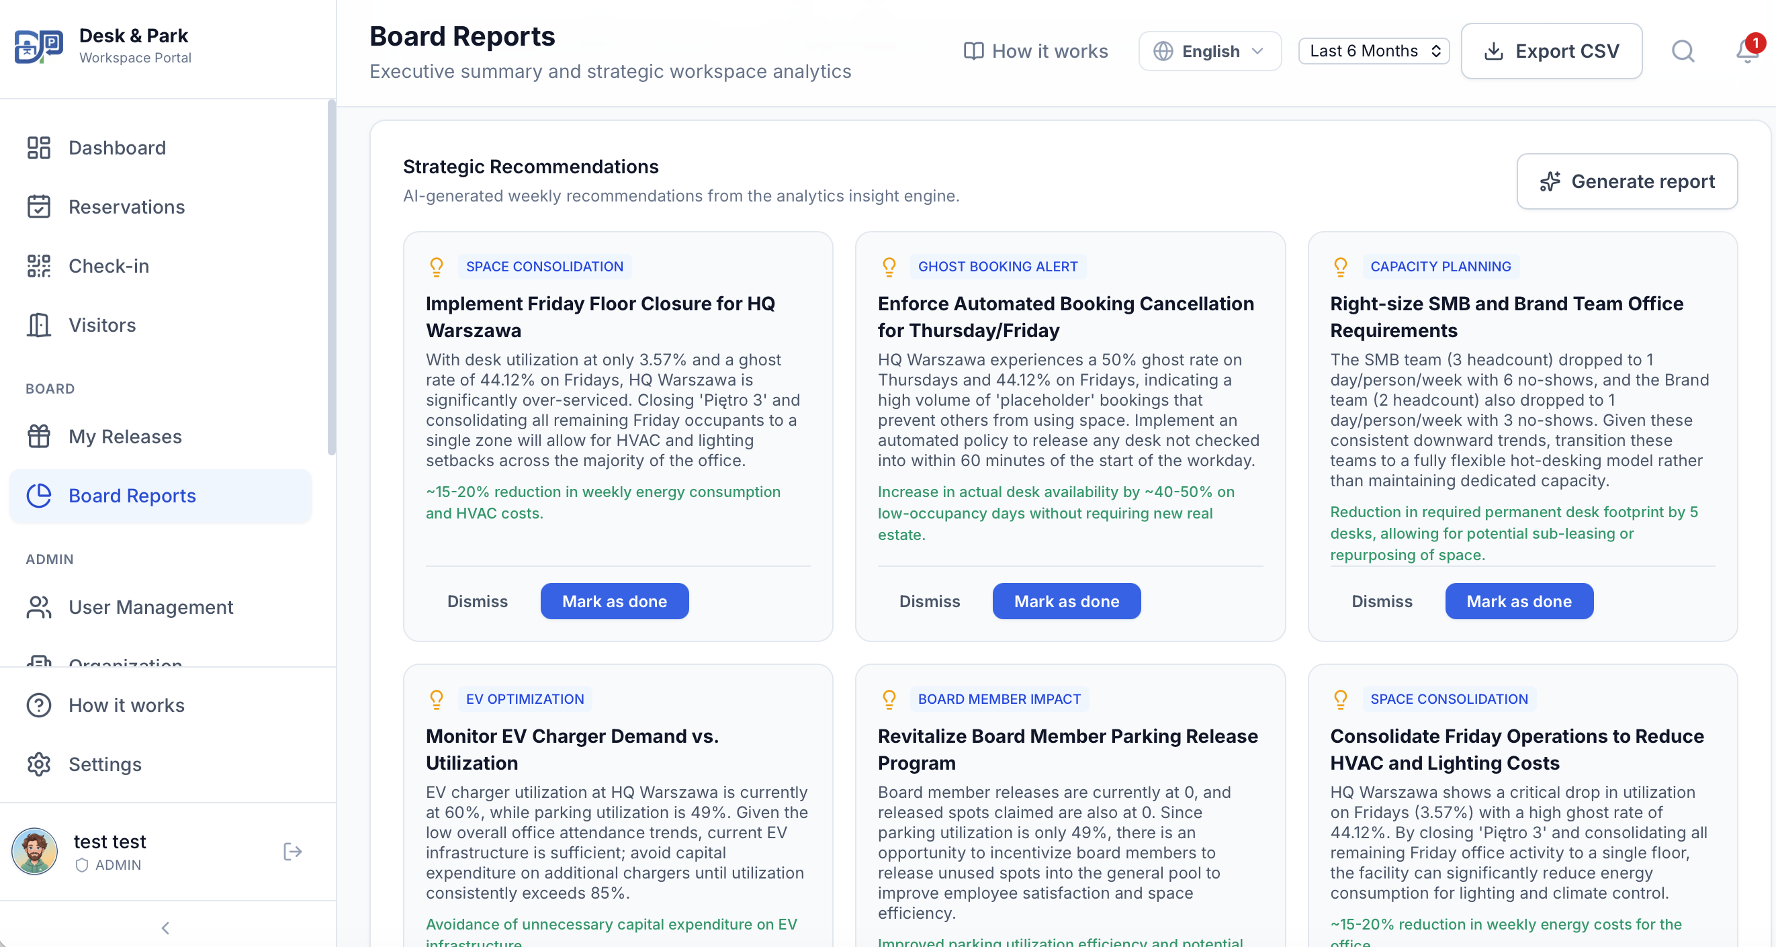Click the globe language icon
Screen dimensions: 1776x947
pyautogui.click(x=1163, y=51)
